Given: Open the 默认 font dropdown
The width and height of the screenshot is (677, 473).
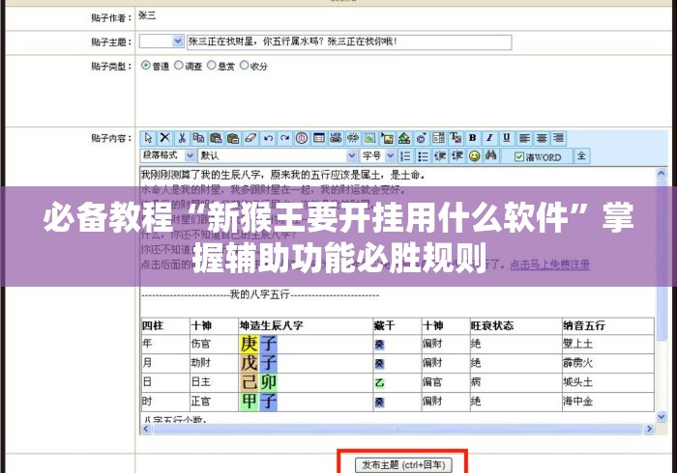Looking at the screenshot, I should (278, 155).
